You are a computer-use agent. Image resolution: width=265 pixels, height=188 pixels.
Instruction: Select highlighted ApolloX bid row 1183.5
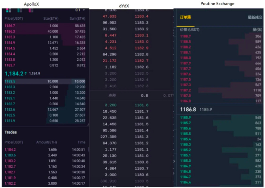[x=45, y=81]
